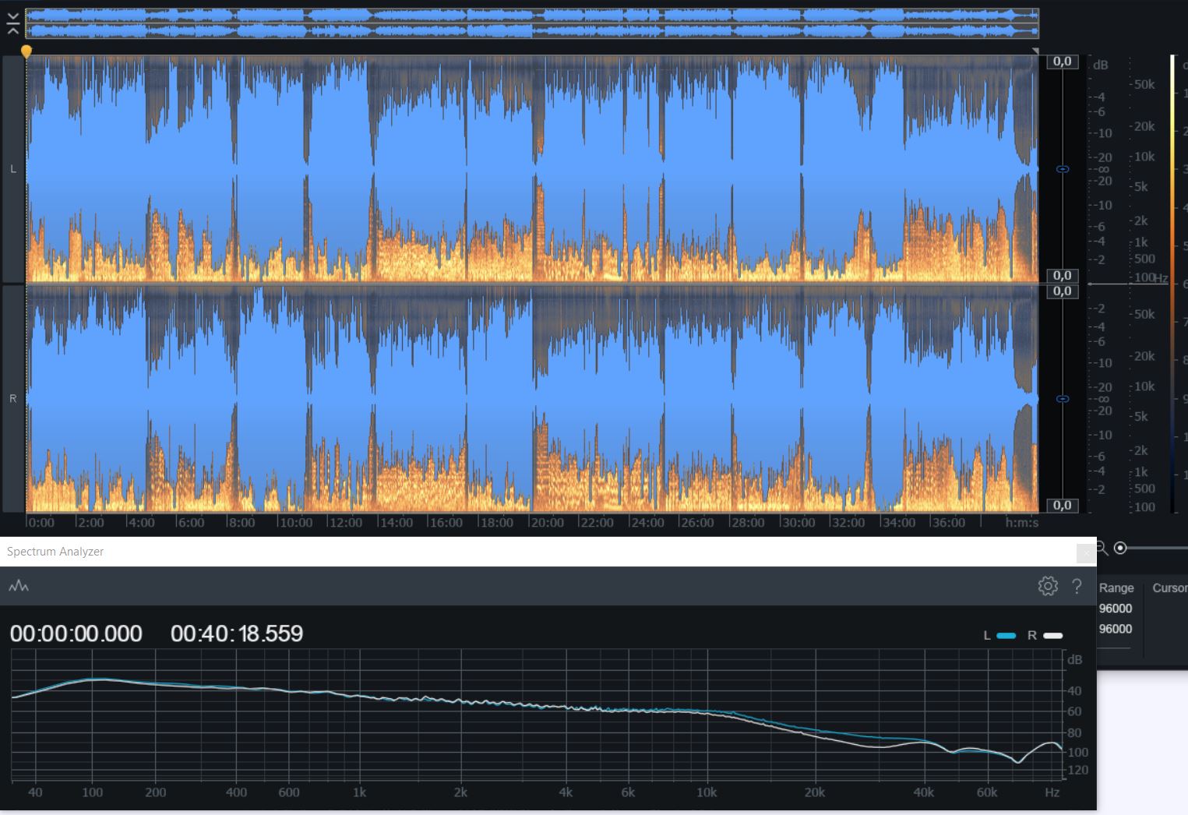Click the 10:00 mark on the time ruler
The image size is (1188, 815).
pyautogui.click(x=295, y=523)
